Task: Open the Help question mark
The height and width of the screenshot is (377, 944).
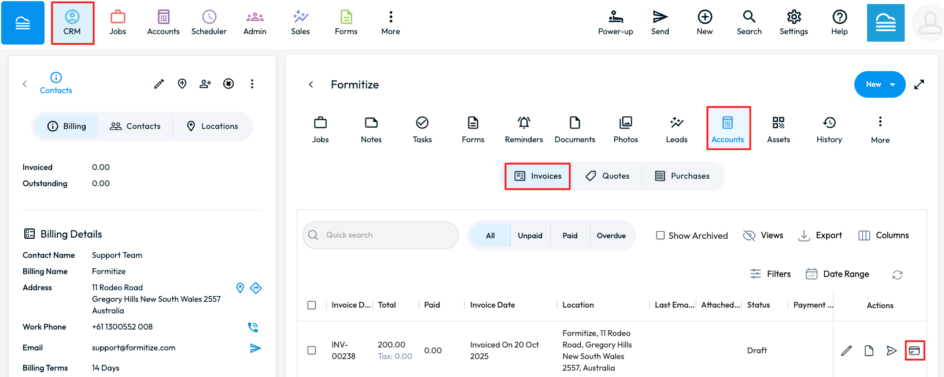Action: pyautogui.click(x=839, y=23)
